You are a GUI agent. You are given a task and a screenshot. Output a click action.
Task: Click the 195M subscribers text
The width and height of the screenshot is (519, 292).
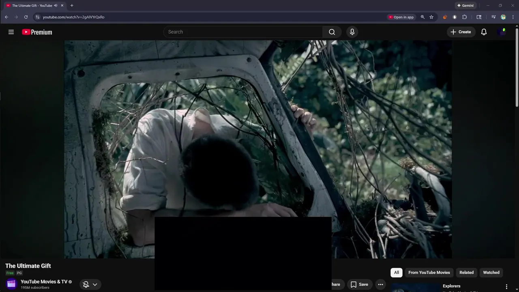pyautogui.click(x=35, y=288)
